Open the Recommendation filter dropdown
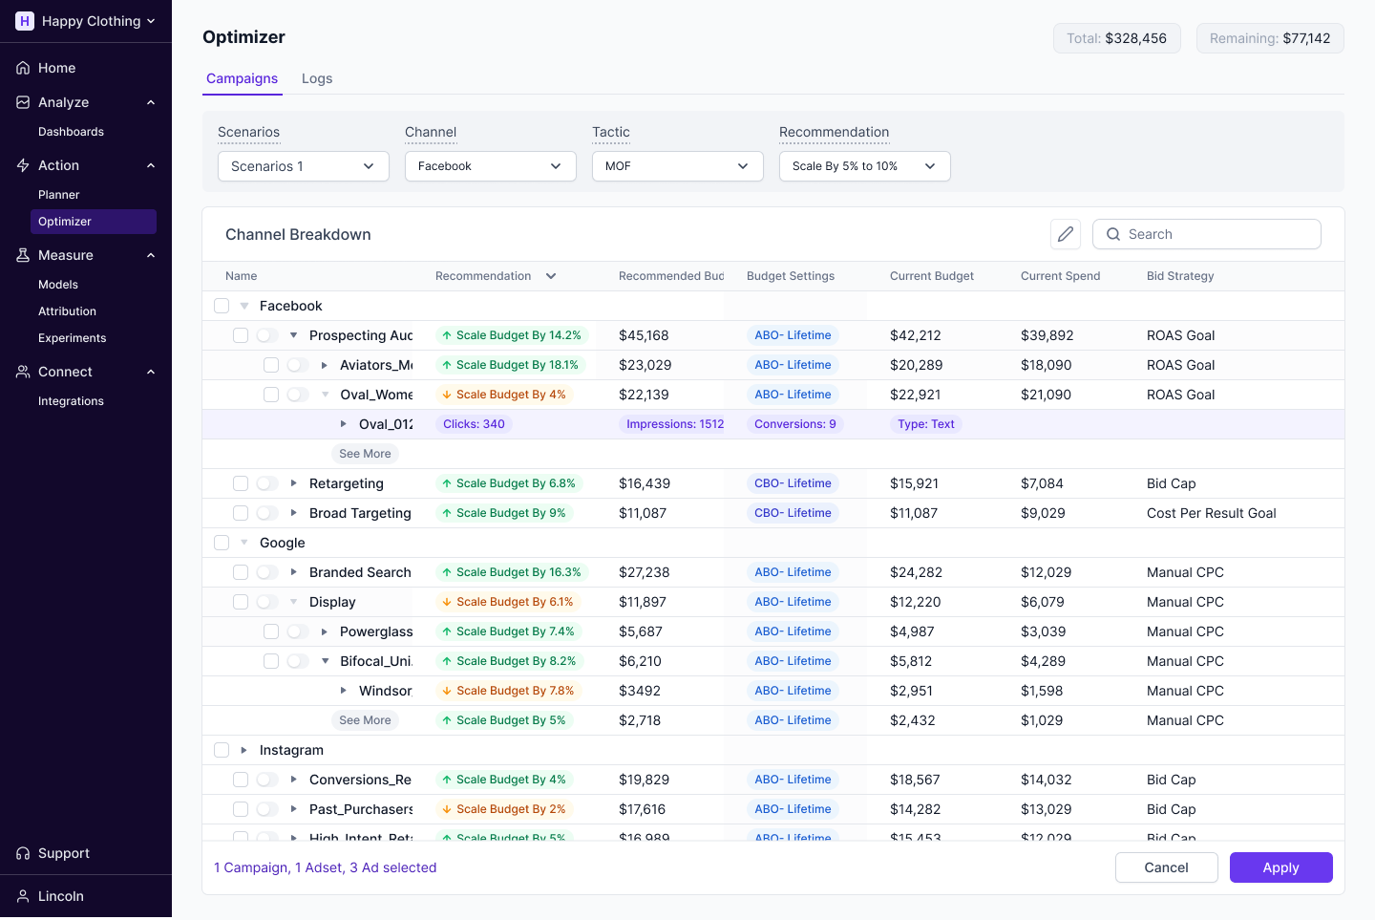The image size is (1375, 920). [x=864, y=166]
